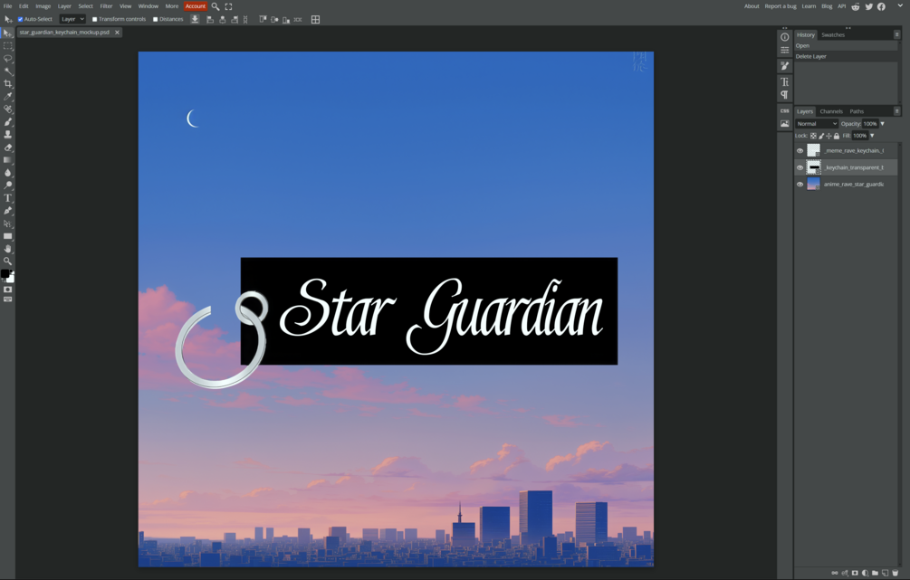The width and height of the screenshot is (910, 580).
Task: Open the Brush panel icon
Action: pyautogui.click(x=785, y=65)
